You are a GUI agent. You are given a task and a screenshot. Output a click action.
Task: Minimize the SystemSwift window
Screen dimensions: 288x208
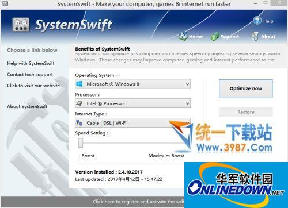(256, 3)
